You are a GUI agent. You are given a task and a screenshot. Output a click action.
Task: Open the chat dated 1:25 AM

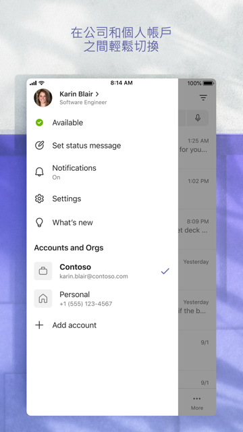point(197,148)
